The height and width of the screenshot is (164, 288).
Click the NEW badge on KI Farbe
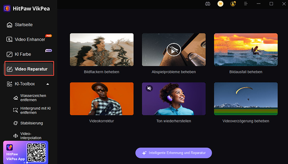(49, 51)
